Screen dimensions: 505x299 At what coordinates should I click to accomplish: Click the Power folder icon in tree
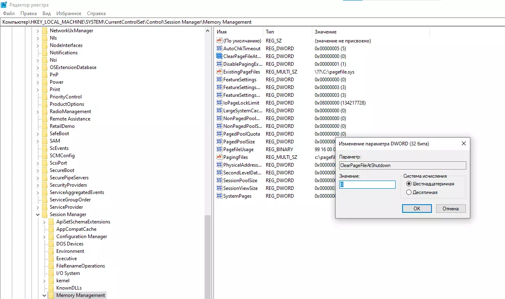click(44, 82)
